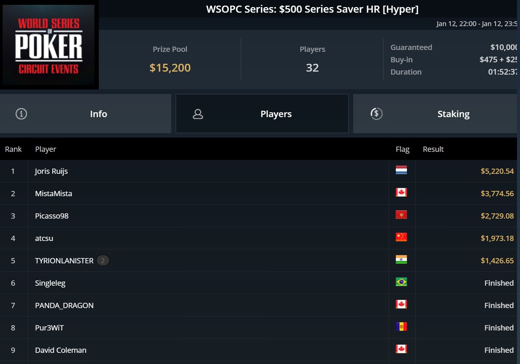Viewport: 520px width, 364px height.
Task: Click the Netherlands flag for Joris Ruijs
Action: click(401, 170)
